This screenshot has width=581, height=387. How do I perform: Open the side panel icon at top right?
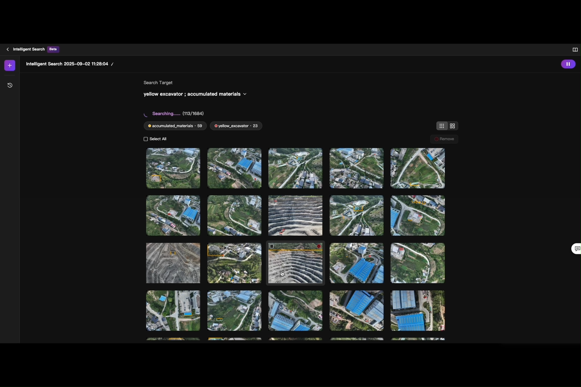click(x=575, y=49)
